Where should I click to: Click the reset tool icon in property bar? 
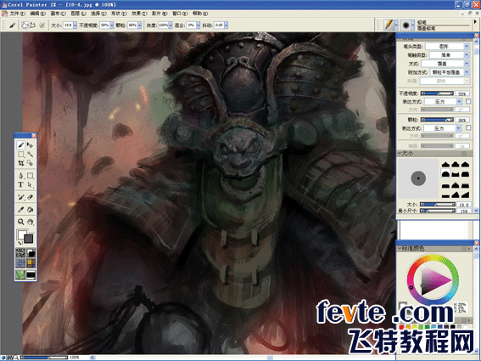pos(42,25)
